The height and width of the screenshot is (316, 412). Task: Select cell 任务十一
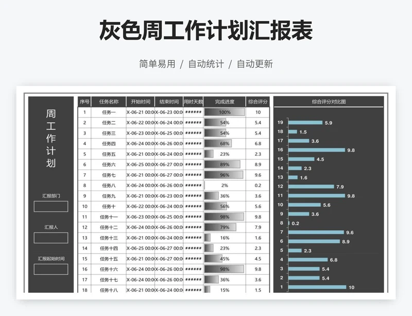tap(109, 217)
